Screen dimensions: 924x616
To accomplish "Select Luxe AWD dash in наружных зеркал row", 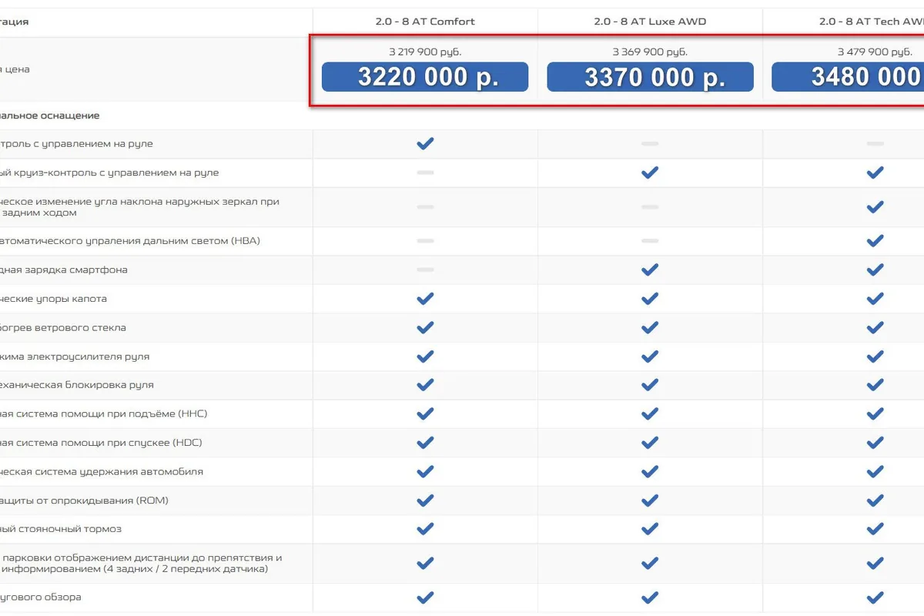I will click(650, 207).
